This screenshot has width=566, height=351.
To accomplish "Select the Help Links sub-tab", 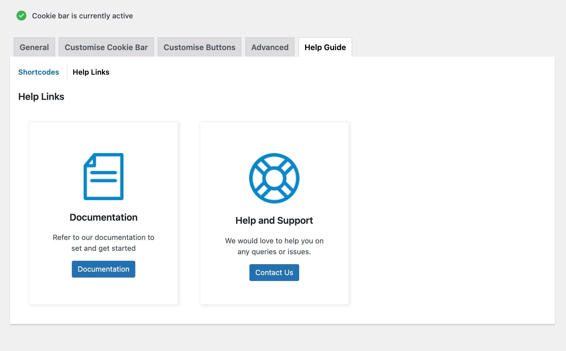I will pyautogui.click(x=91, y=72).
